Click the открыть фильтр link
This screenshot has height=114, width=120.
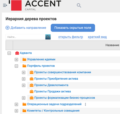[70, 37]
